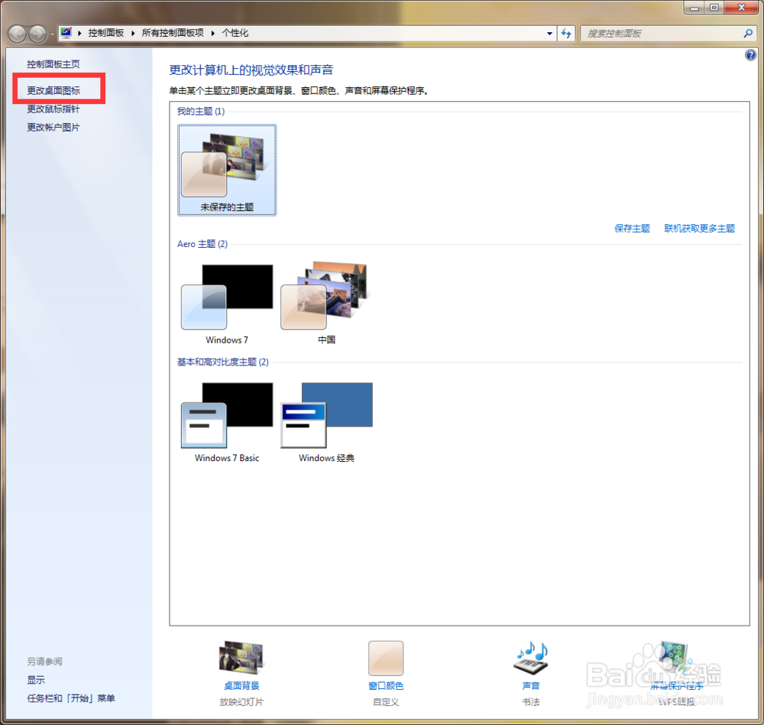
Task: Open 任务栏和「开始」菜单 link
Action: pos(70,698)
